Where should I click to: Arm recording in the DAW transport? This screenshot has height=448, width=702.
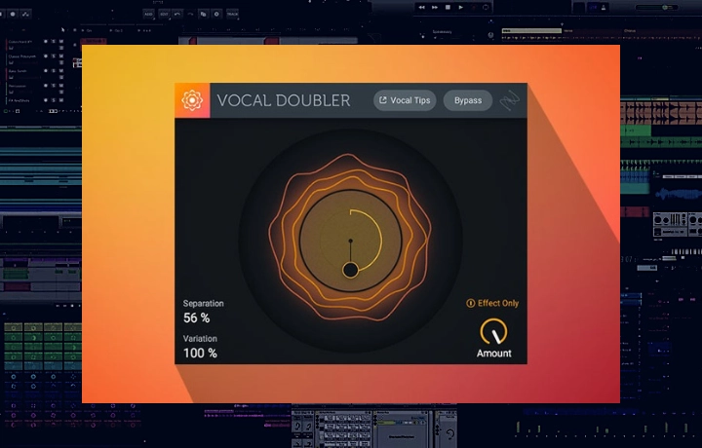(473, 7)
